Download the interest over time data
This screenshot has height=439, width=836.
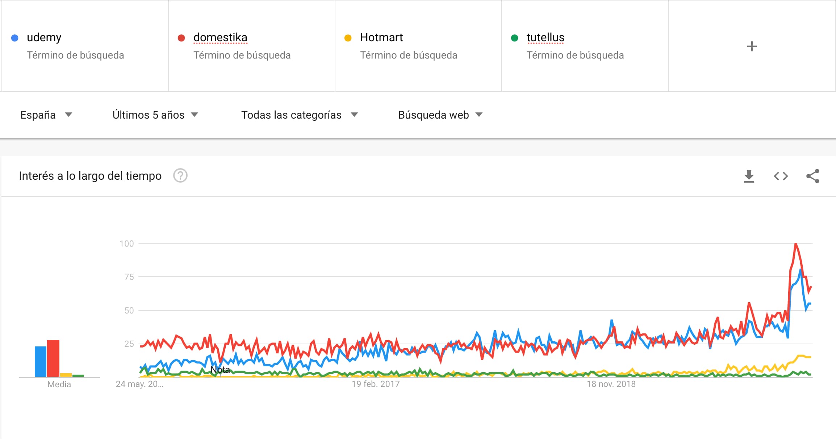point(749,176)
